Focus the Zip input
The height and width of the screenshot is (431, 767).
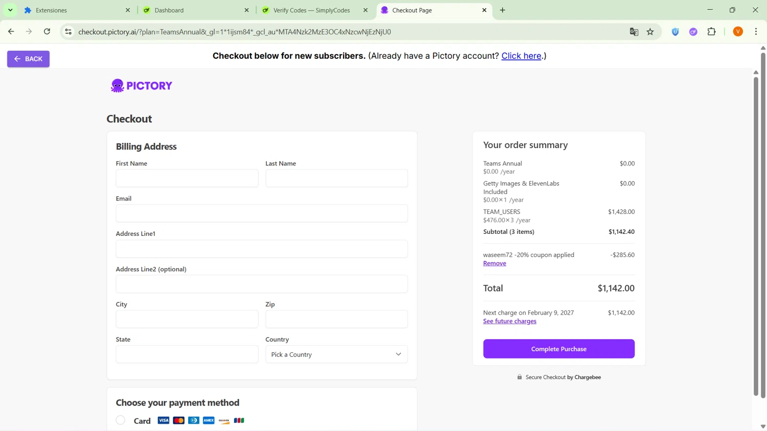[x=336, y=319]
